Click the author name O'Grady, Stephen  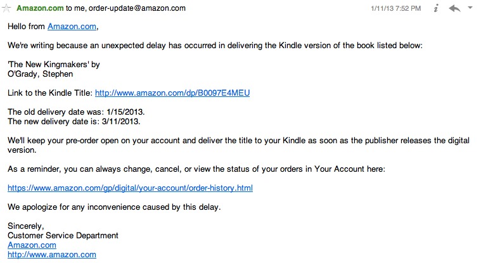coord(39,74)
